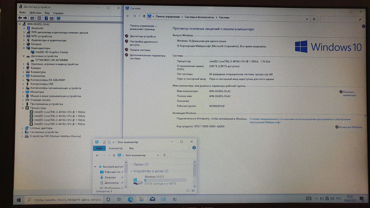Toggle checkmark icon in explorer quick access toolbar
This screenshot has height=208, width=370.
click(x=104, y=142)
